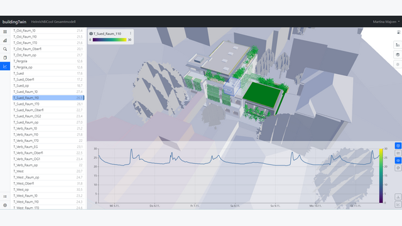Select T_West_Raum_110 row

click(48, 202)
